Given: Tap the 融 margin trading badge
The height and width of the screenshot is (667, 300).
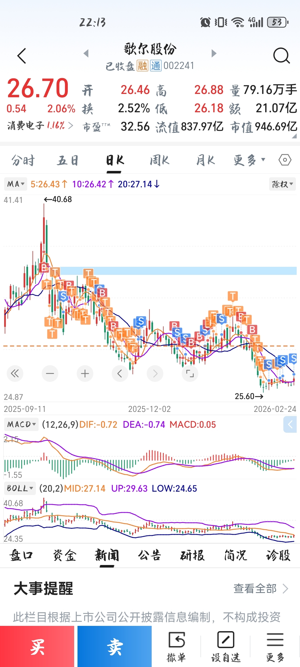Looking at the screenshot, I should pyautogui.click(x=142, y=66).
